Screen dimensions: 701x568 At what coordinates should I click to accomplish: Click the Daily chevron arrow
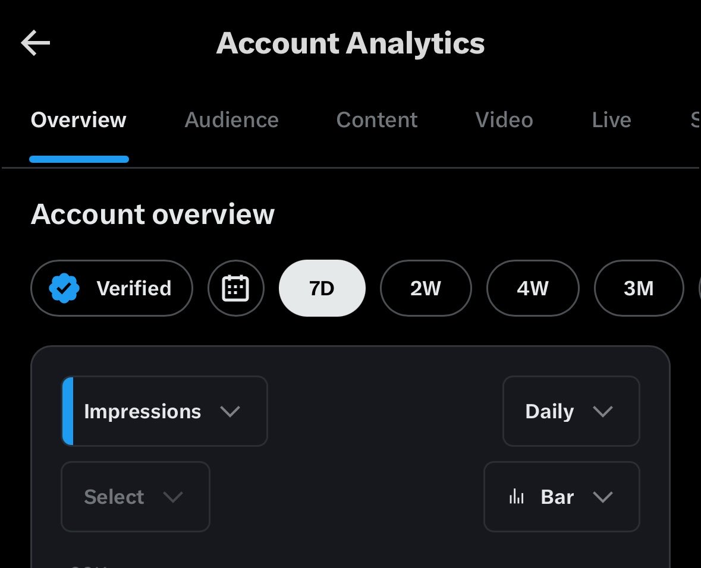click(x=603, y=411)
